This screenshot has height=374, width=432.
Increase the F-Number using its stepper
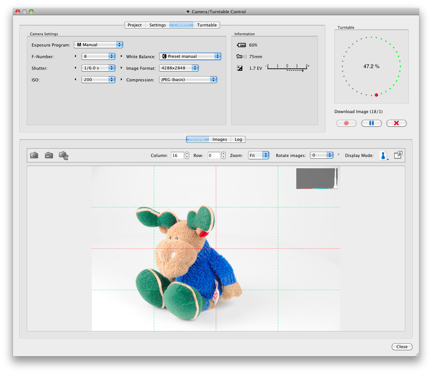(112, 55)
